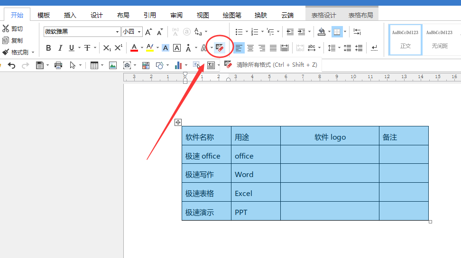Click the line spacing icon

pyautogui.click(x=332, y=48)
